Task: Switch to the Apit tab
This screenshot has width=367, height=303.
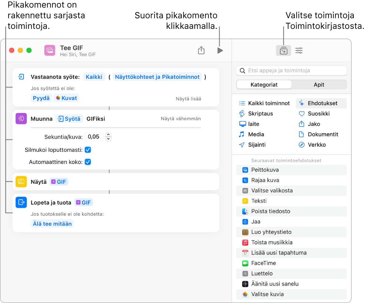Action: (x=319, y=84)
